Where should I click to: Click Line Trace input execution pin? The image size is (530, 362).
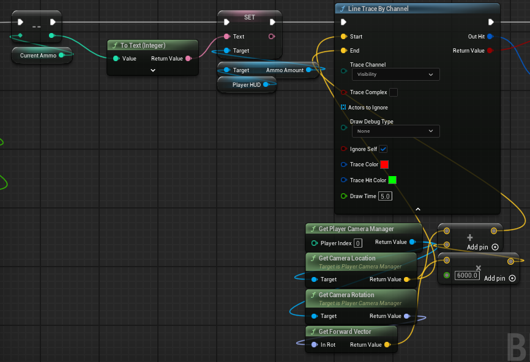344,22
